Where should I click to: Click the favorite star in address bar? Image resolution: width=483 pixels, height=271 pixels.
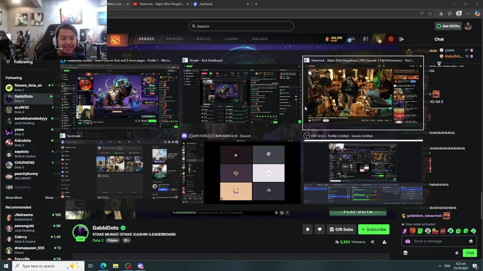[x=430, y=14]
